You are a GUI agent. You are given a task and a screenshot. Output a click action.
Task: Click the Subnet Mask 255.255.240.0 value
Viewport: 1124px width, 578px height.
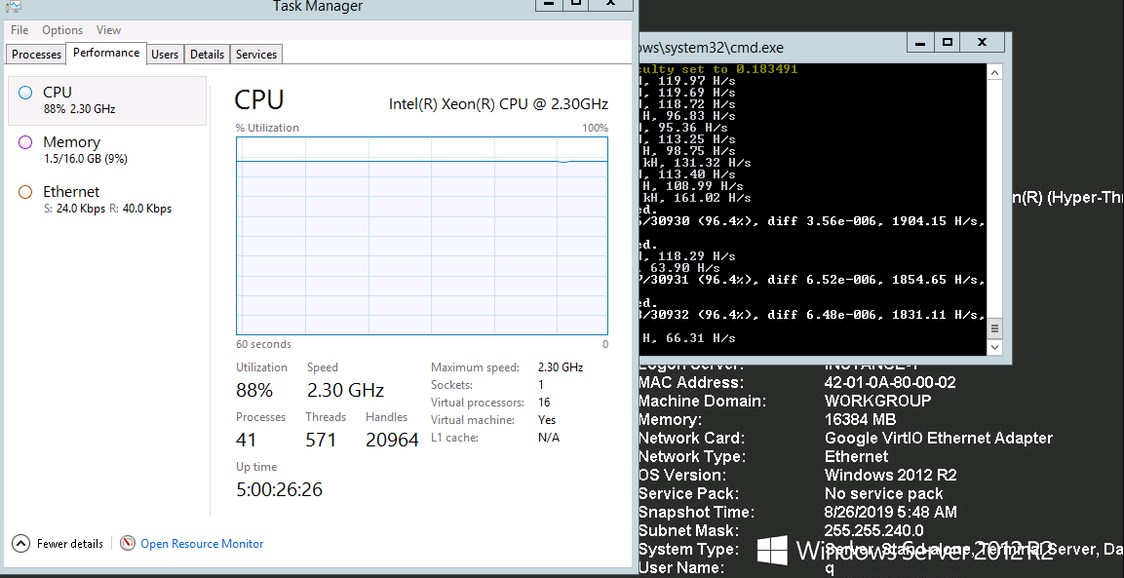pos(873,530)
